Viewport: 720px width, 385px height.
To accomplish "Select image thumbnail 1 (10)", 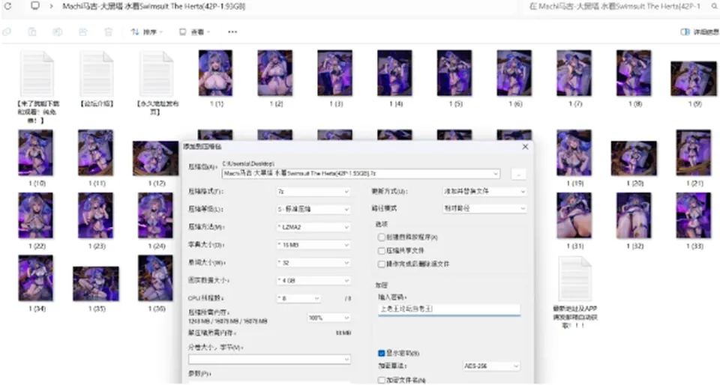I will point(36,153).
